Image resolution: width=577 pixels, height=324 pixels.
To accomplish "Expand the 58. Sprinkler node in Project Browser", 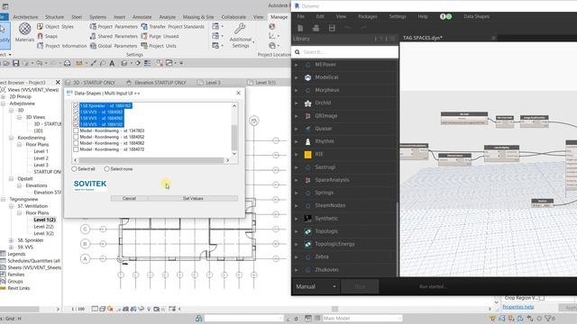I will click(11, 240).
